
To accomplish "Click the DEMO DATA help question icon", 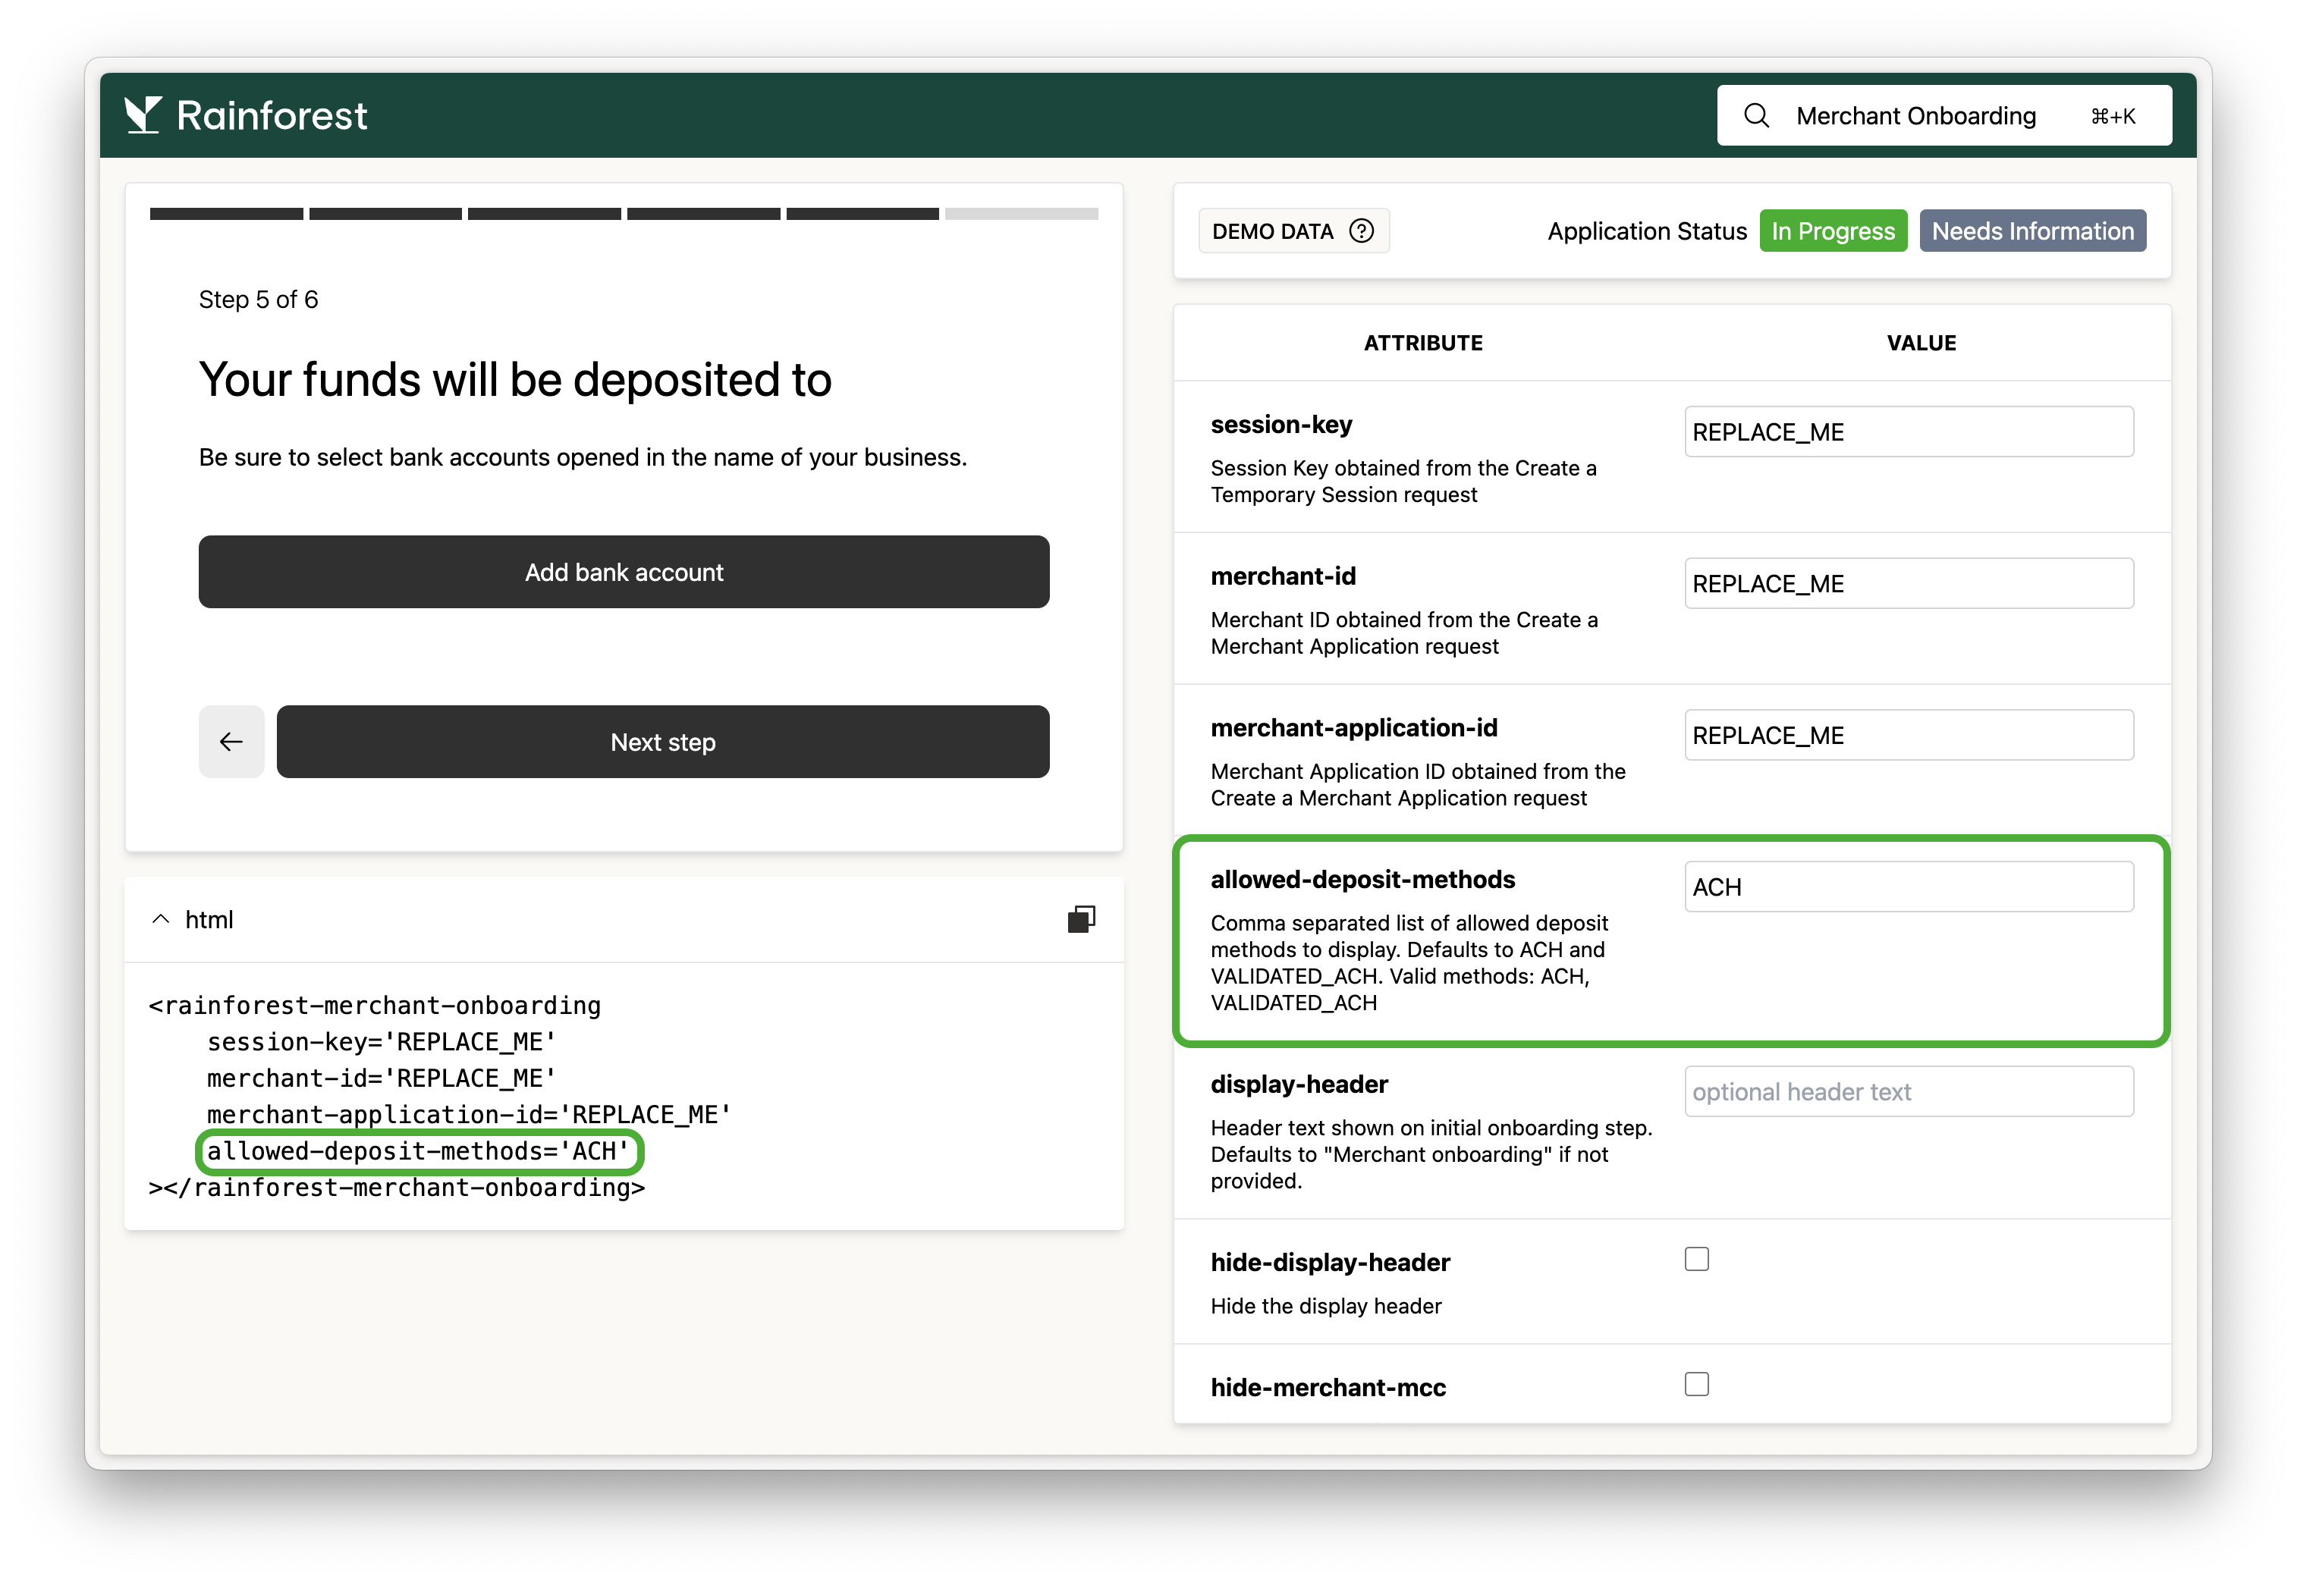I will click(x=1361, y=231).
